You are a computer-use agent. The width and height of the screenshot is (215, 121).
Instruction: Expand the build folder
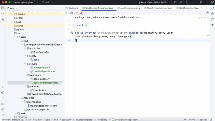[x=12, y=26]
